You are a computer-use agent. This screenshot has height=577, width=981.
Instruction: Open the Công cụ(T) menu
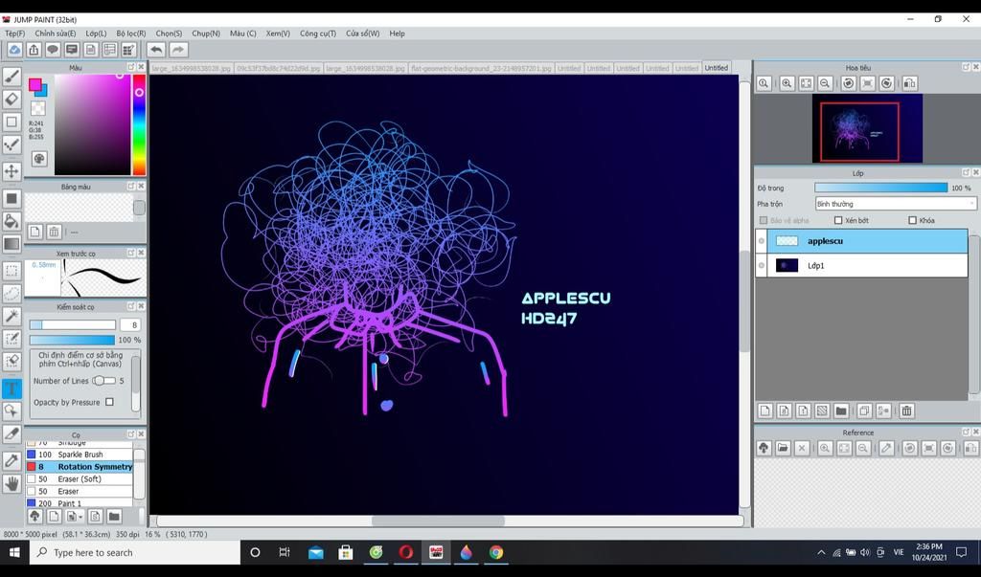(x=318, y=33)
